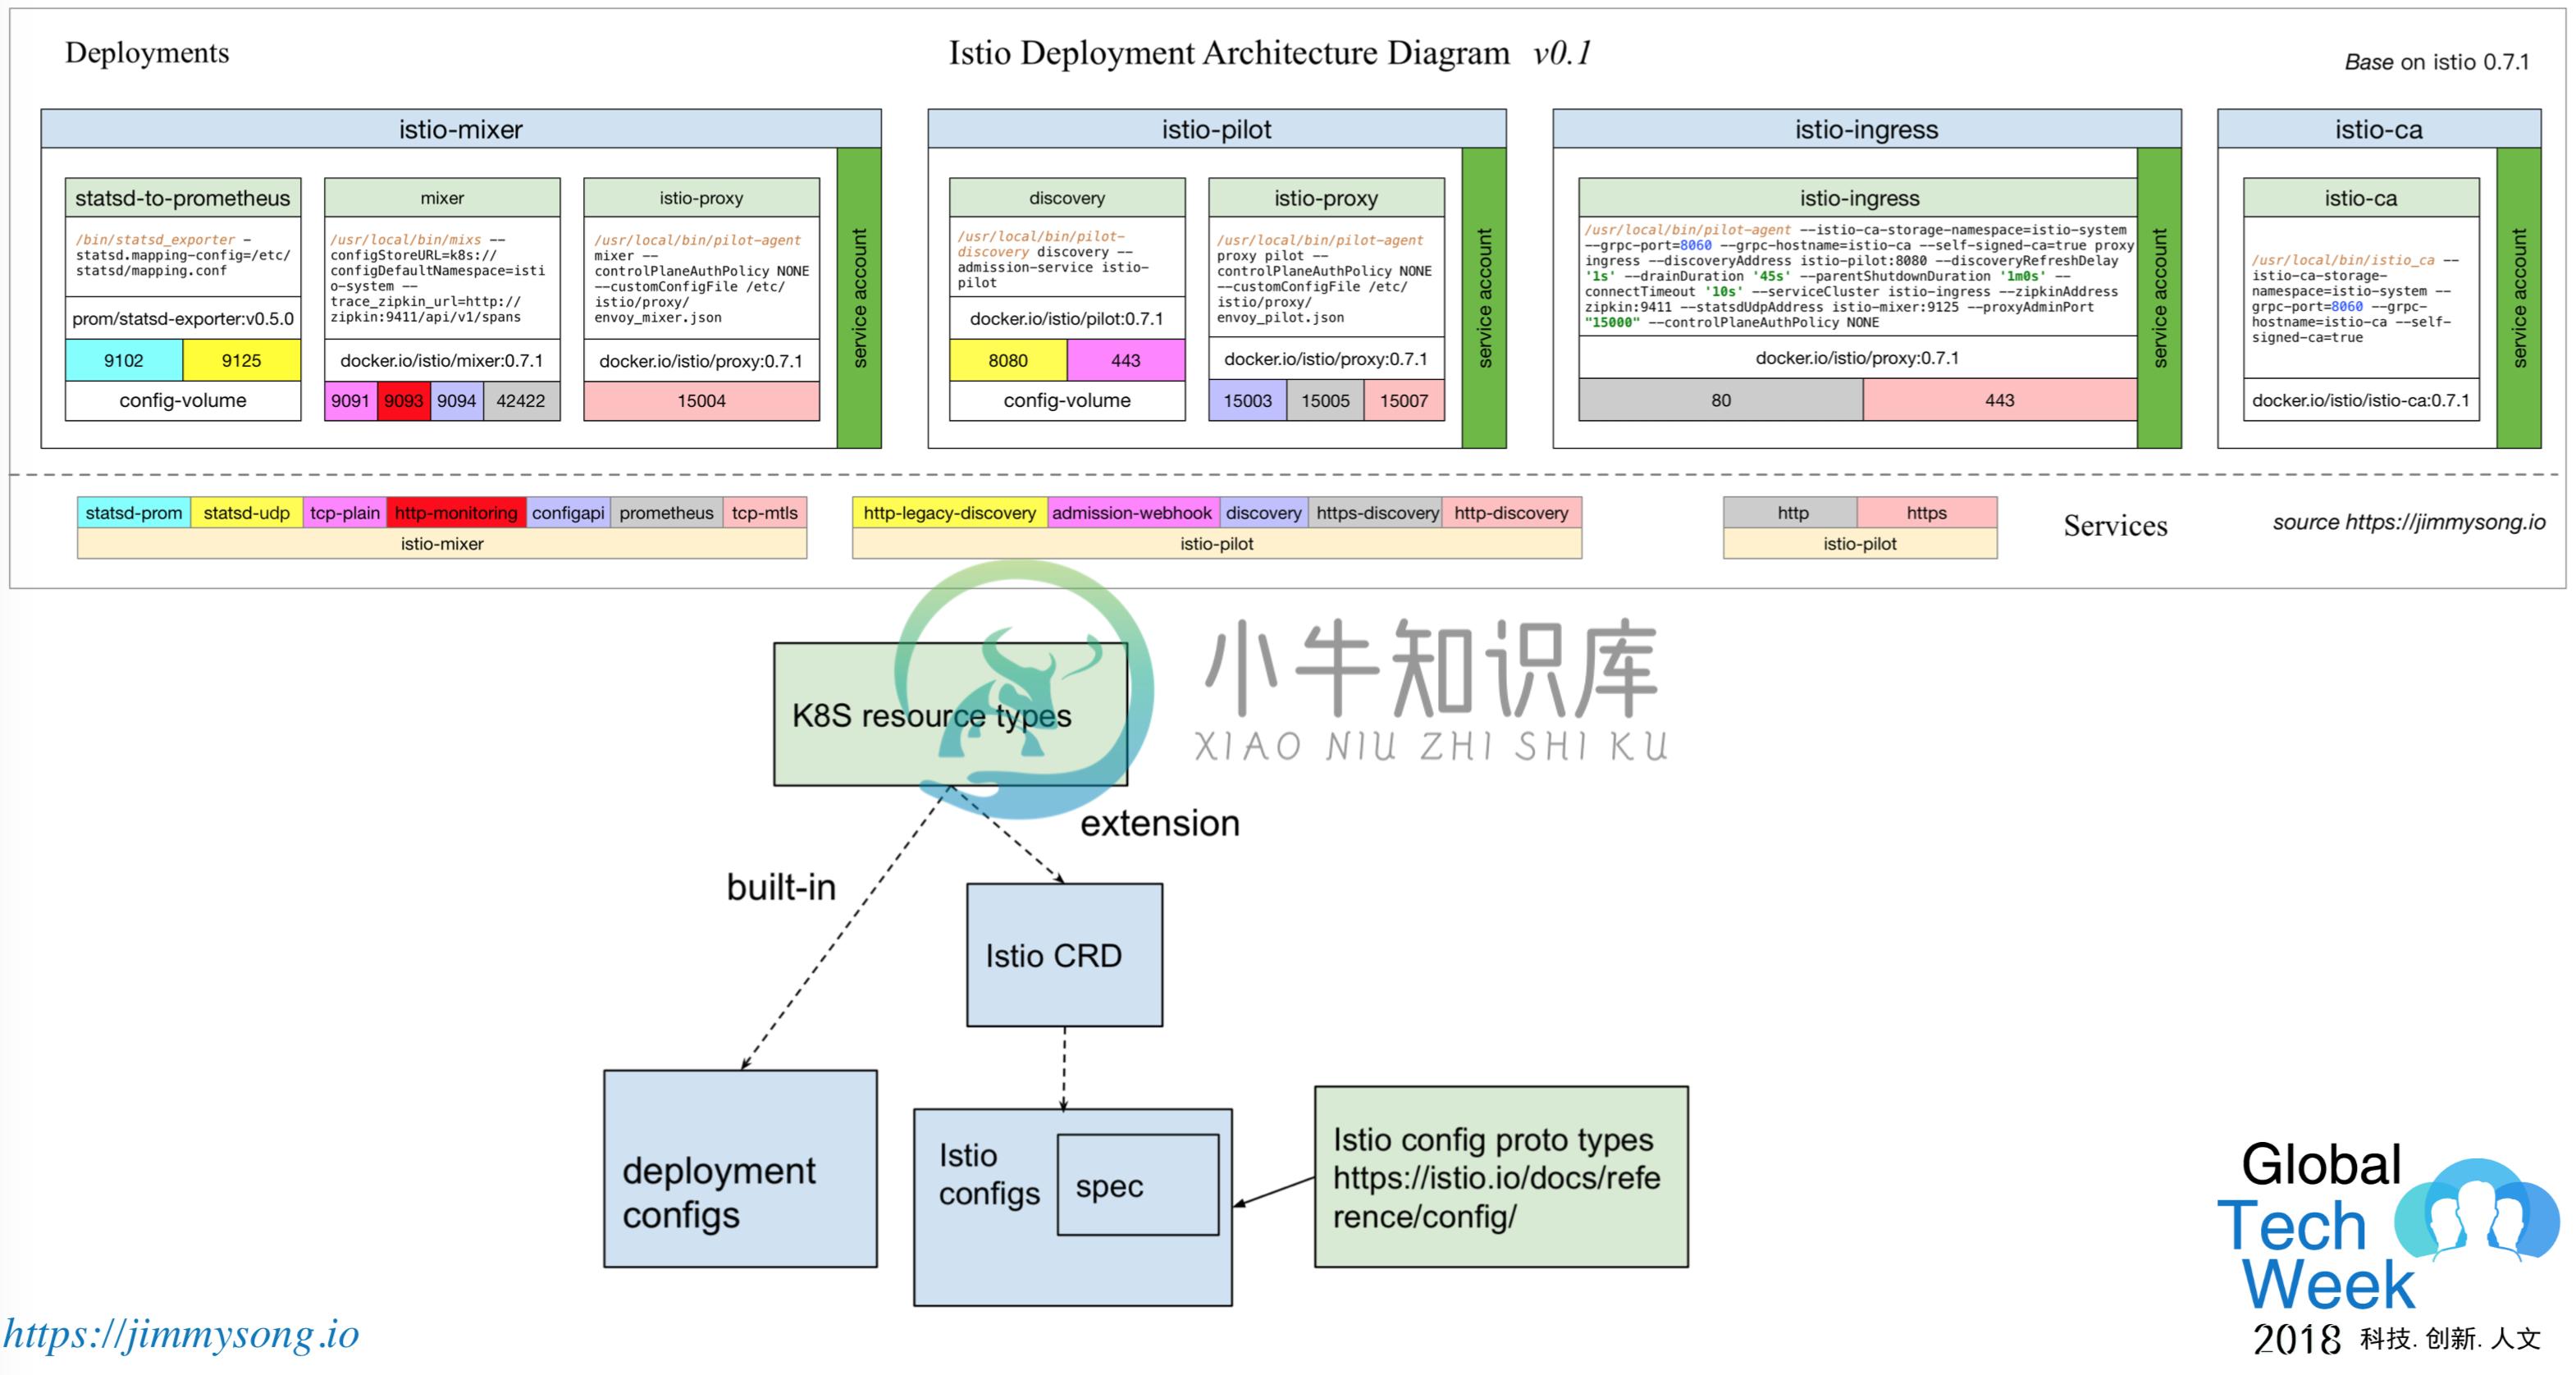Click the 15003 port box
2576x1375 pixels.
[x=1248, y=400]
